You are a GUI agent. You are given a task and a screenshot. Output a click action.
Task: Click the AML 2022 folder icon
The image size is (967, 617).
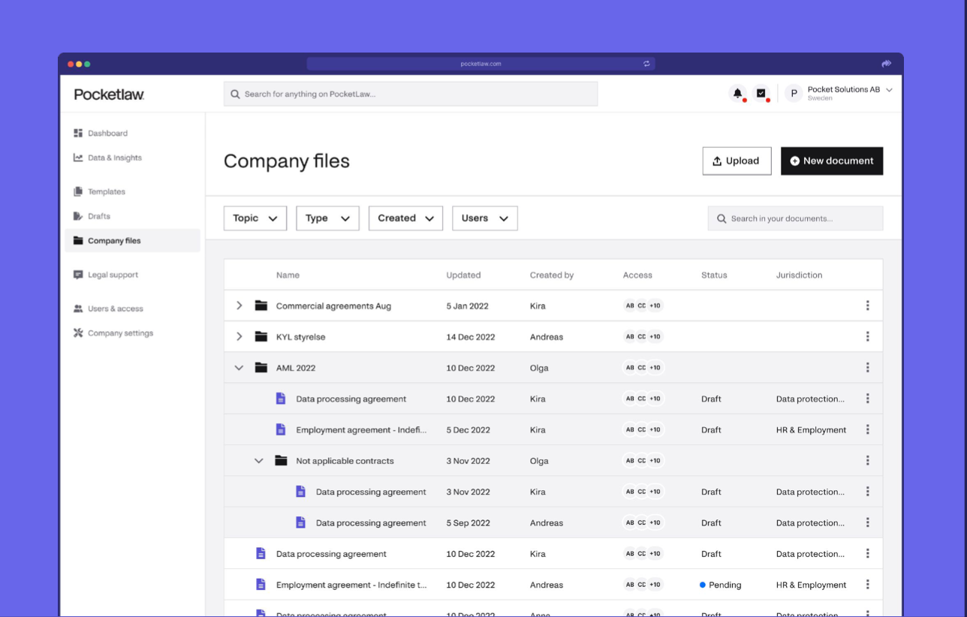pos(261,368)
